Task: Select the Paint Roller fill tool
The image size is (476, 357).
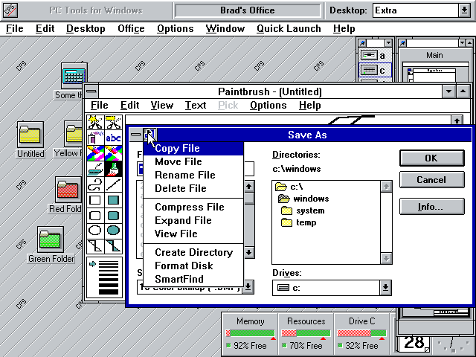Action: (x=95, y=169)
